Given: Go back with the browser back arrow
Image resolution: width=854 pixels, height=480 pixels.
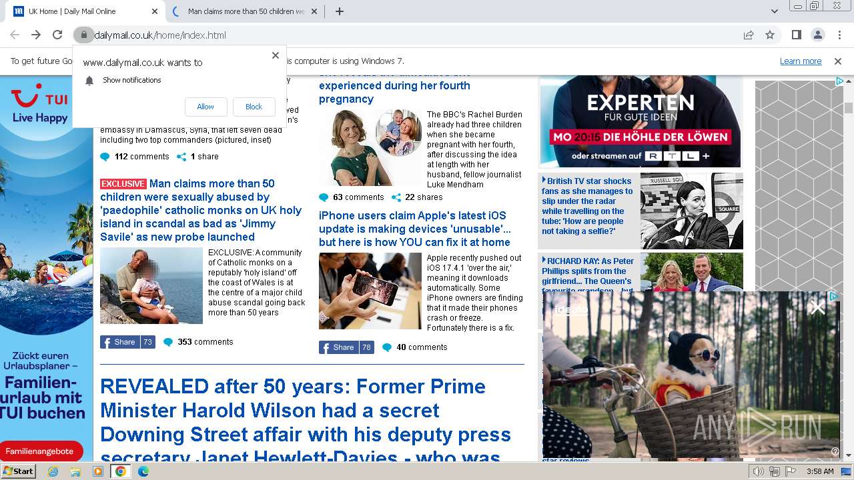Looking at the screenshot, I should click(15, 35).
